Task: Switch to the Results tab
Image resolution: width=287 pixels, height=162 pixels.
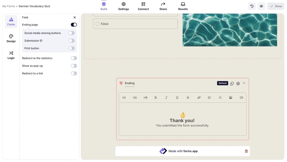Action: [183, 6]
